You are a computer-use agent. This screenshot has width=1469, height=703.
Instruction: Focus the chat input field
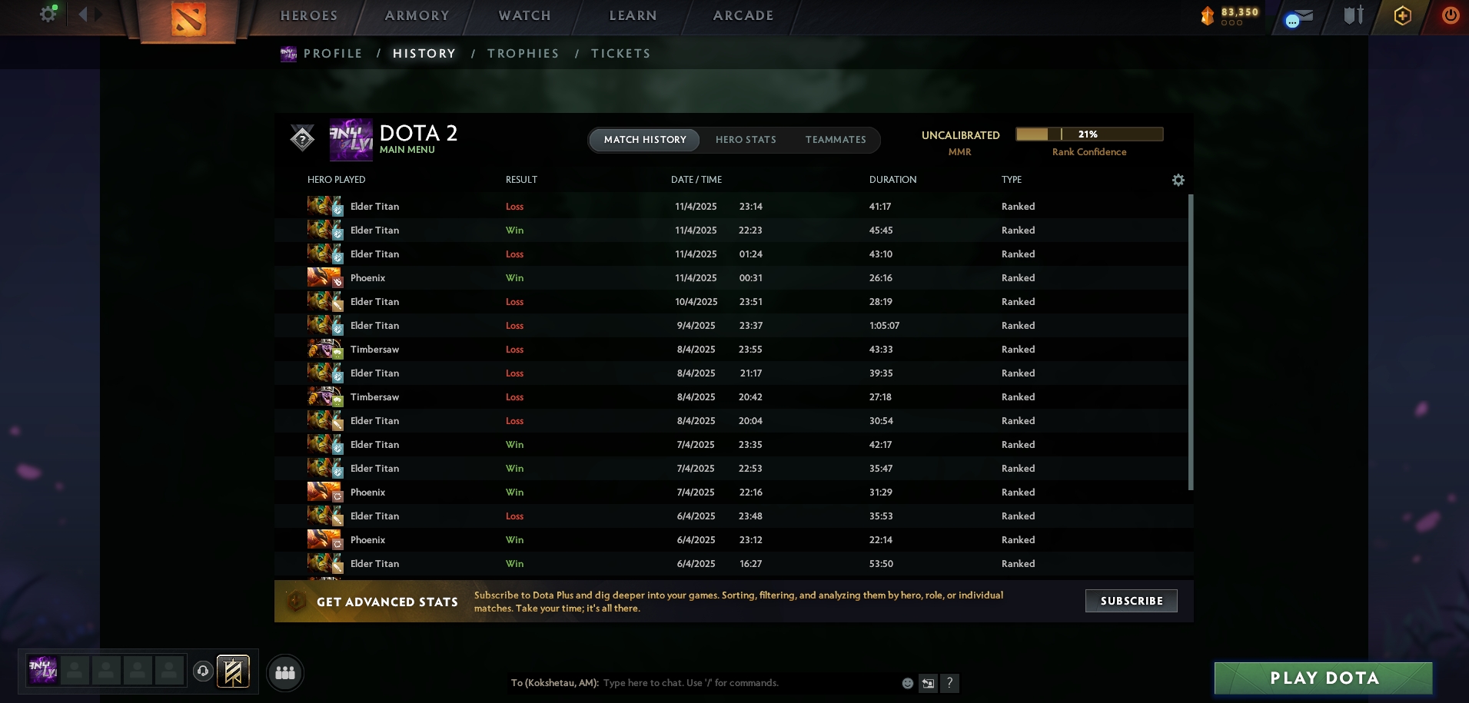[749, 683]
